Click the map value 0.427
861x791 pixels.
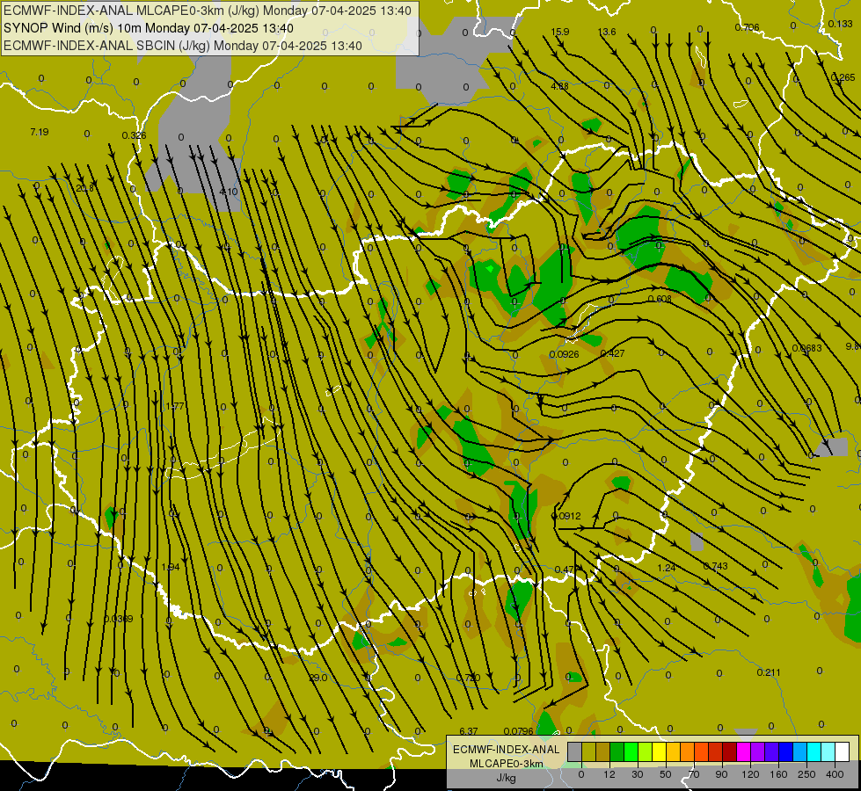(x=612, y=353)
